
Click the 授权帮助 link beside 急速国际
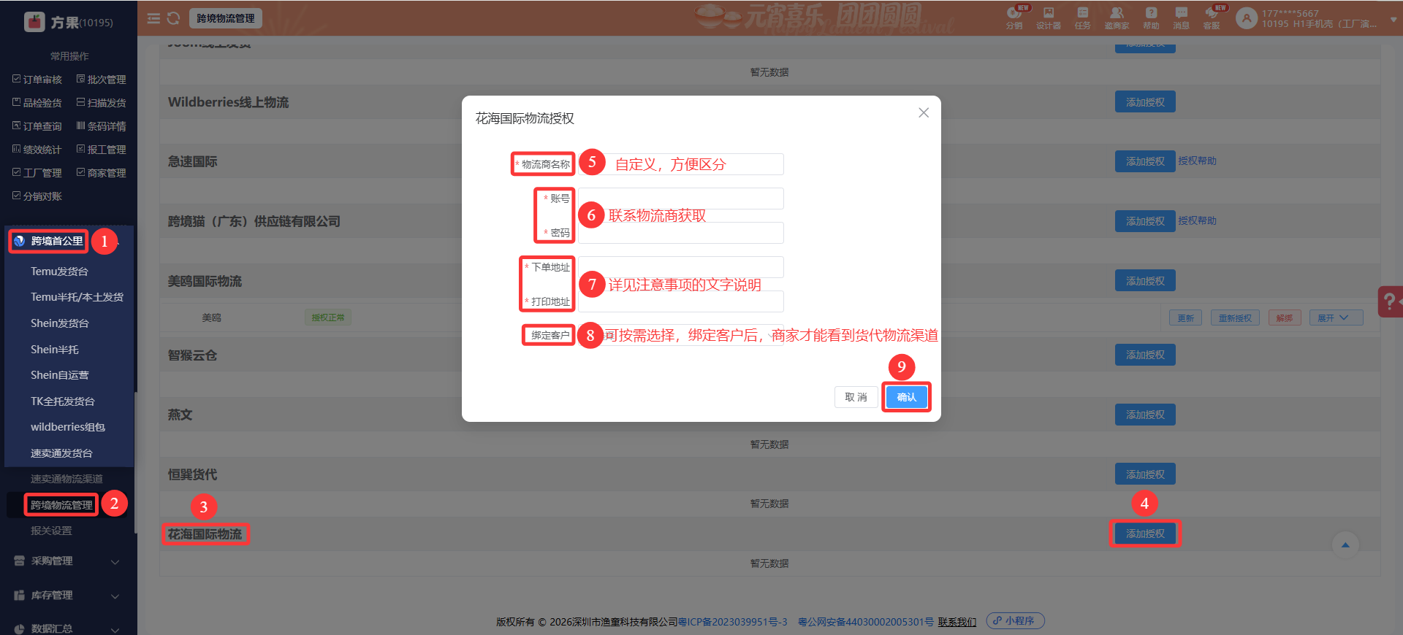coord(1197,161)
